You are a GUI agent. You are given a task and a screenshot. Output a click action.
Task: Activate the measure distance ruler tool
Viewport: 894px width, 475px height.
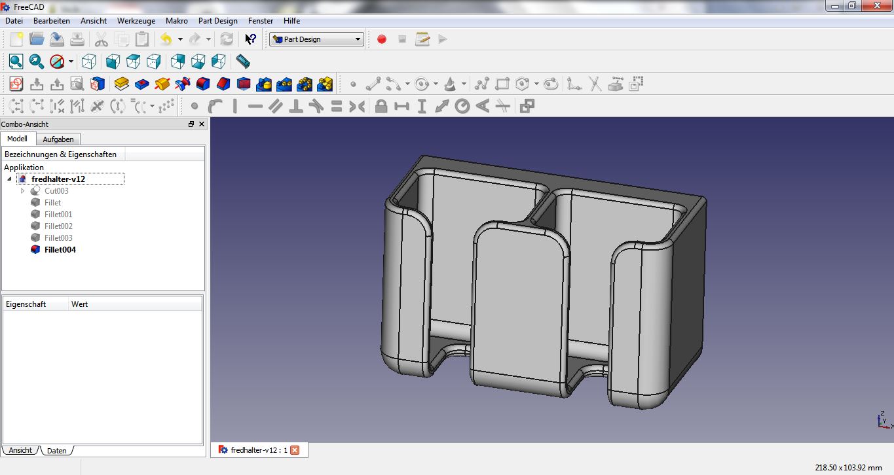tap(243, 61)
